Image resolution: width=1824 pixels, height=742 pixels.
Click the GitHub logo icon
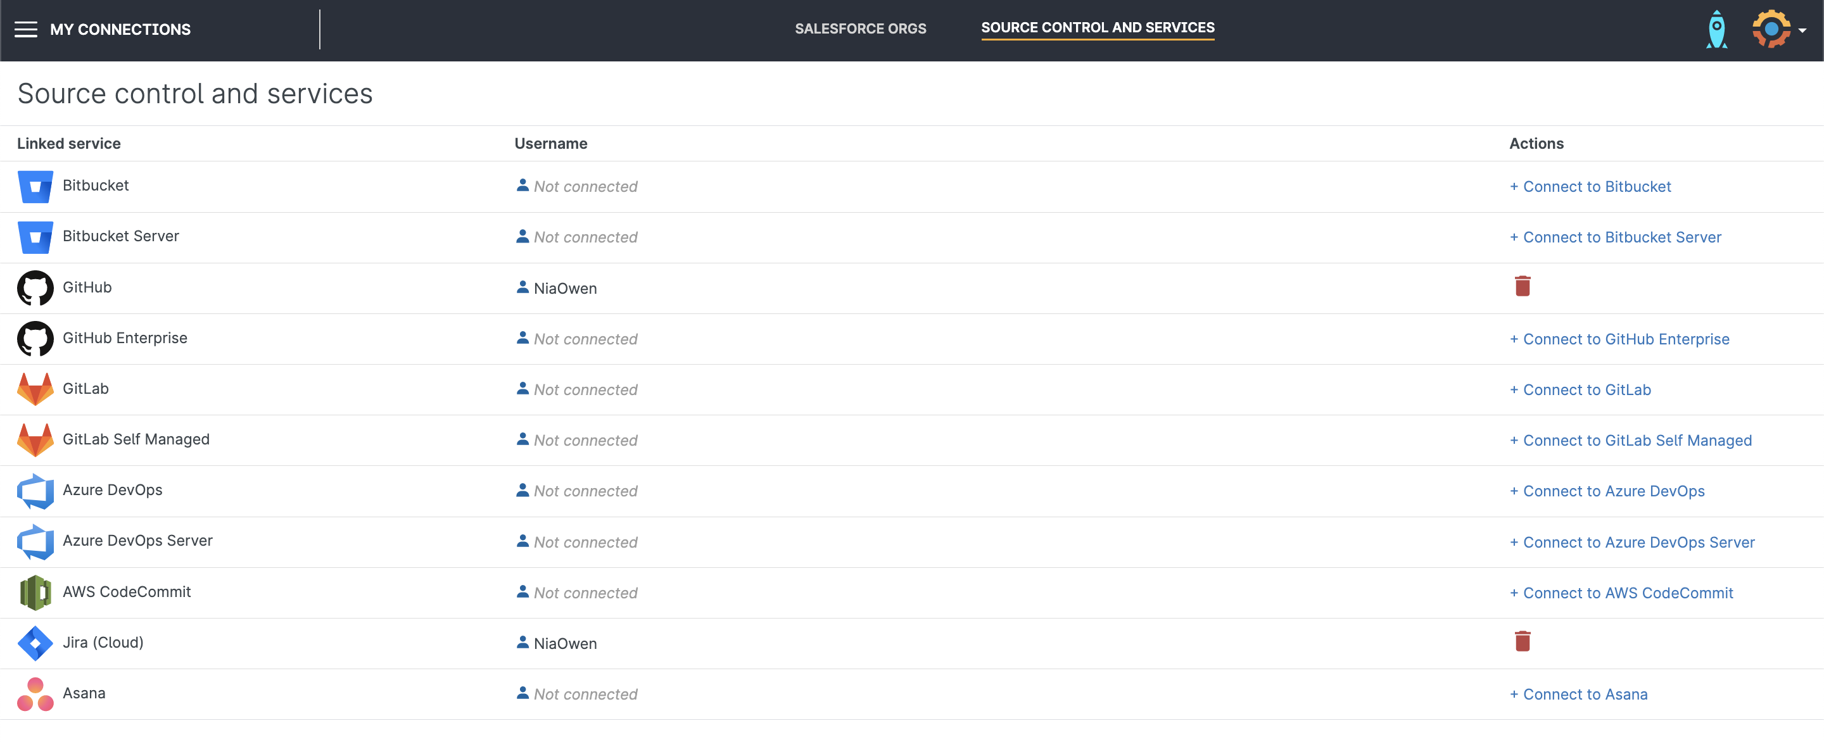point(35,287)
